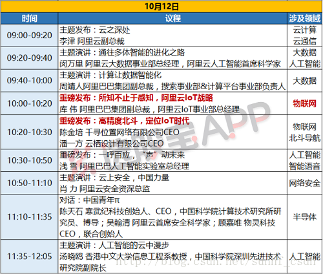323x274 pixels.
Task: Click speaker line starting with 库伟
Action: point(149,109)
